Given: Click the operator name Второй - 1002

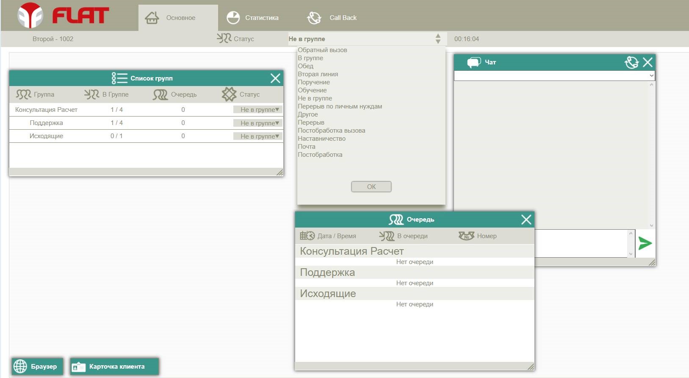Looking at the screenshot, I should tap(53, 39).
